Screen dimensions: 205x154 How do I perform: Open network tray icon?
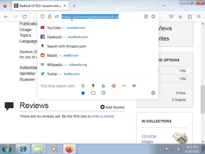[x=173, y=149]
